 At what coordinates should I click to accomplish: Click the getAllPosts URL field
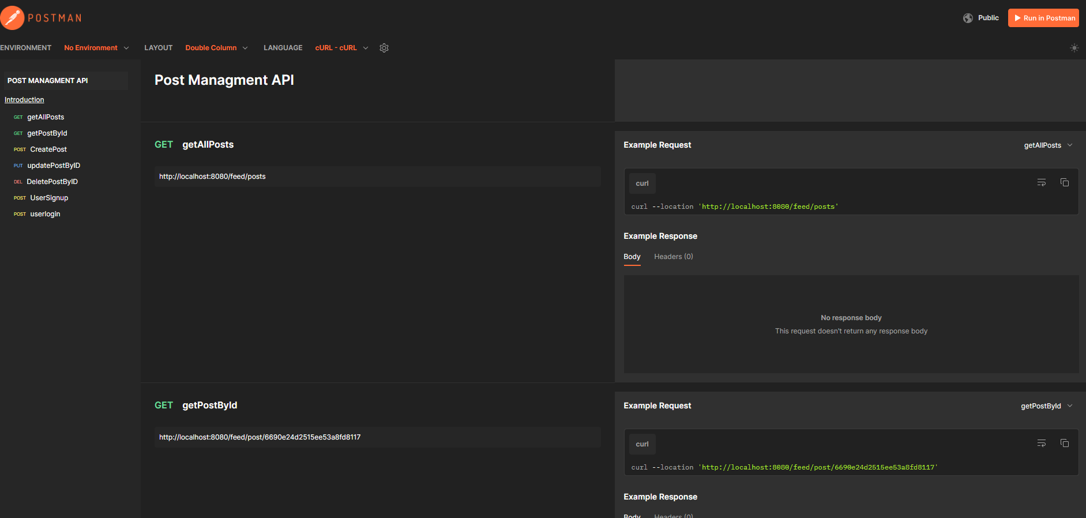(377, 177)
